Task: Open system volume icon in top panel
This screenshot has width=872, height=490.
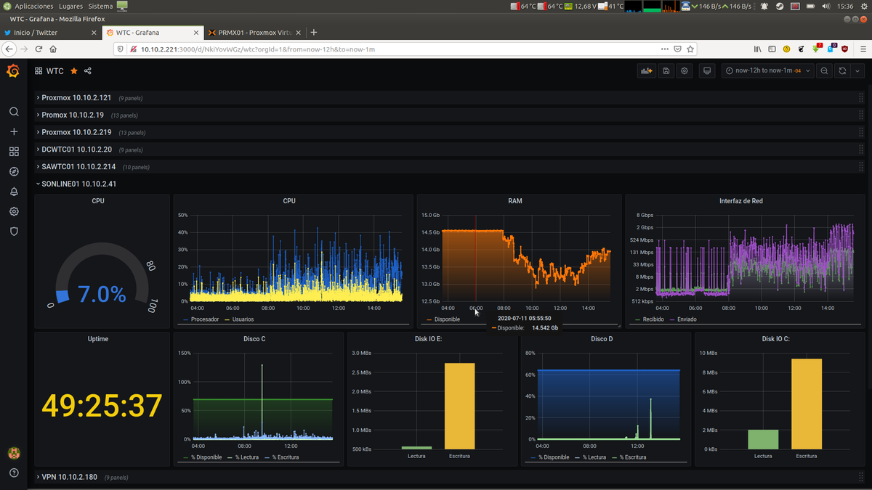Action: tap(825, 6)
